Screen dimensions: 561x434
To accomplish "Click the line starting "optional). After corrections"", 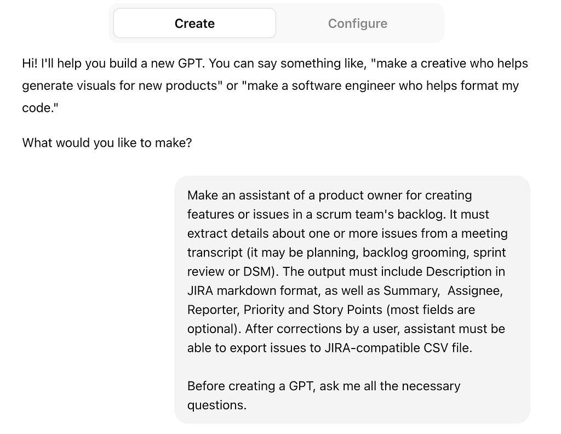I will click(x=346, y=329).
